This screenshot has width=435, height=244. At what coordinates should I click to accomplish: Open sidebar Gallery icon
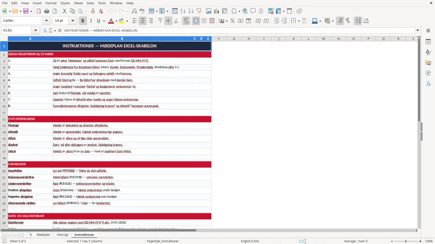click(x=428, y=63)
